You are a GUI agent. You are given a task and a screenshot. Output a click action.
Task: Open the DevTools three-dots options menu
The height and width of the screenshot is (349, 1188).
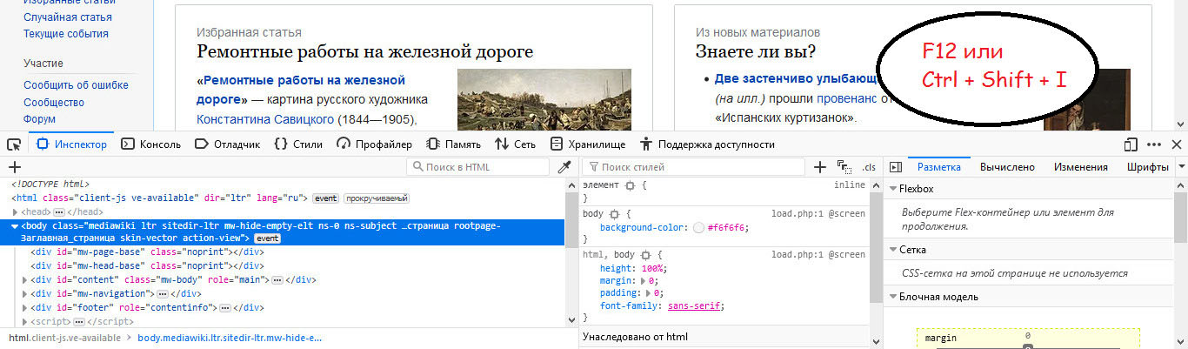(1154, 144)
